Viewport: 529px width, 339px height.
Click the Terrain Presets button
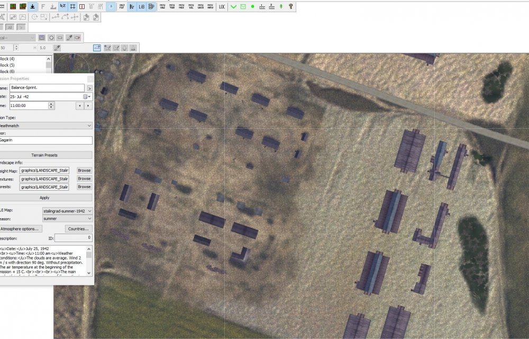pos(44,155)
